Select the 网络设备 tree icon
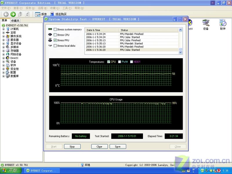 click(8, 54)
